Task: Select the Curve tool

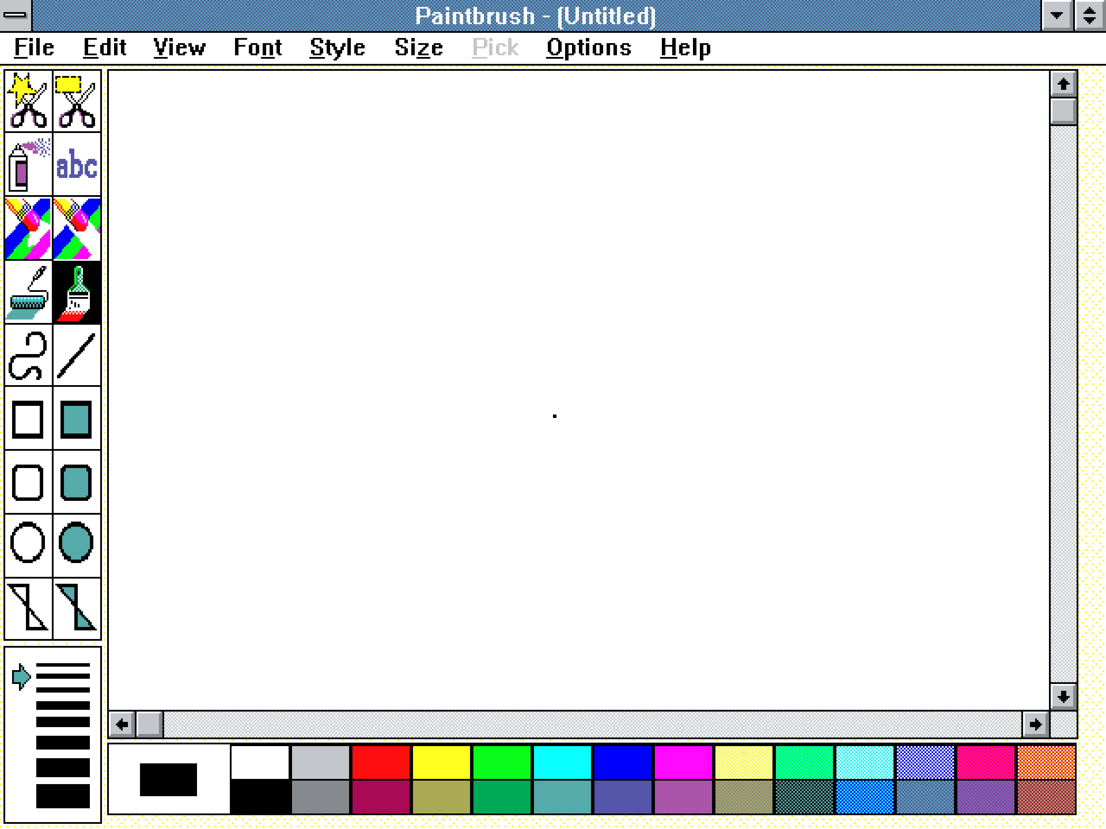Action: pos(28,356)
